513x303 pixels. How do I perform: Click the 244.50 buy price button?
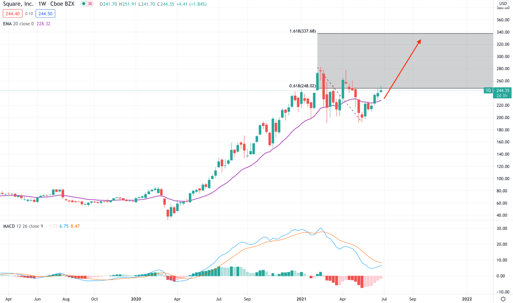[45, 14]
